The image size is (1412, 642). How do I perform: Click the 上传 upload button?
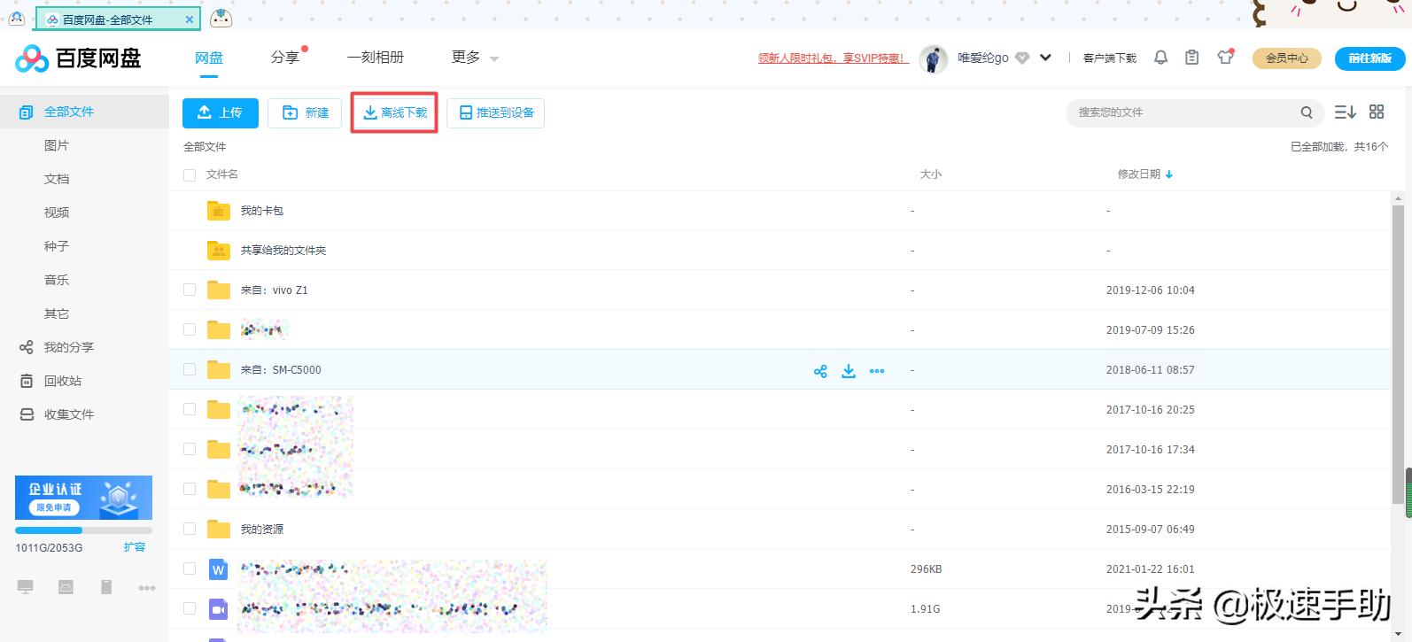pyautogui.click(x=221, y=112)
